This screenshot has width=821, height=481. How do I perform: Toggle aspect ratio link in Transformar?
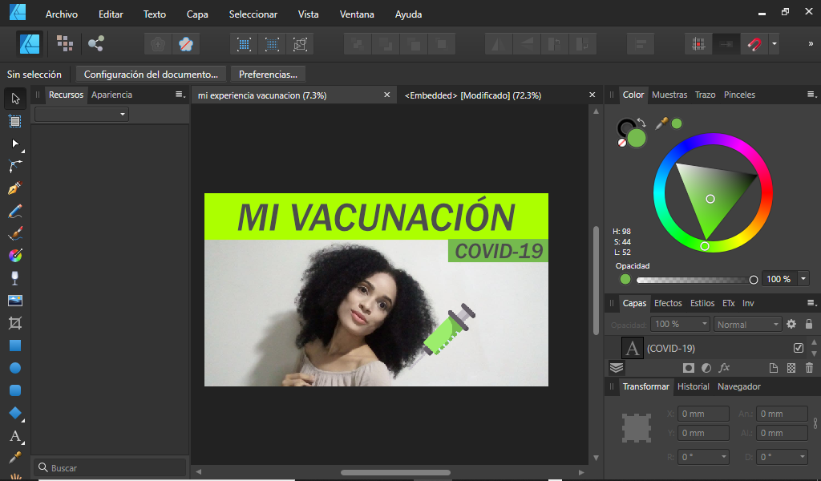tap(815, 423)
